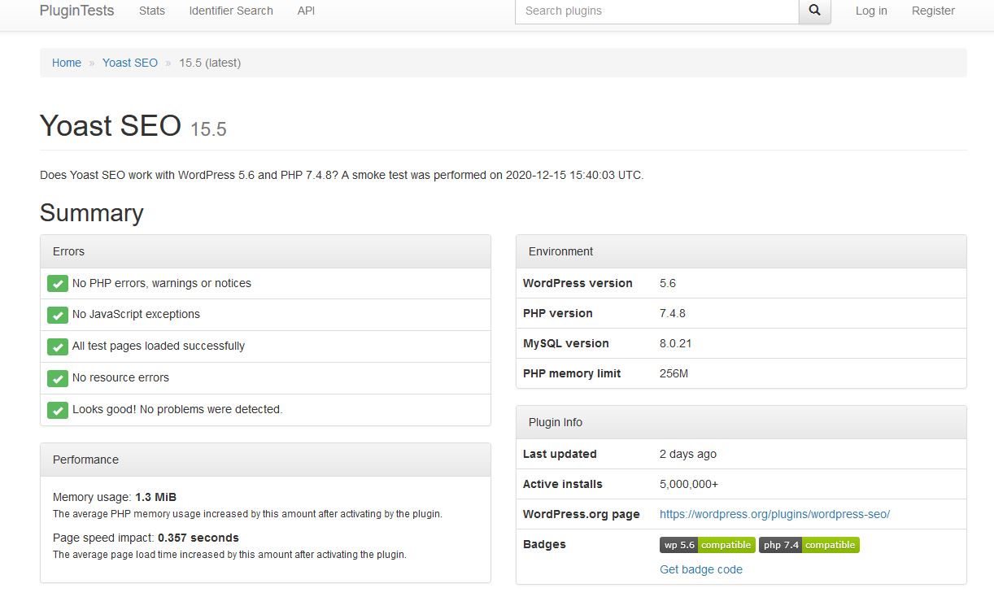Click the 'Errors' panel header
Image resolution: width=994 pixels, height=597 pixels.
tap(265, 251)
